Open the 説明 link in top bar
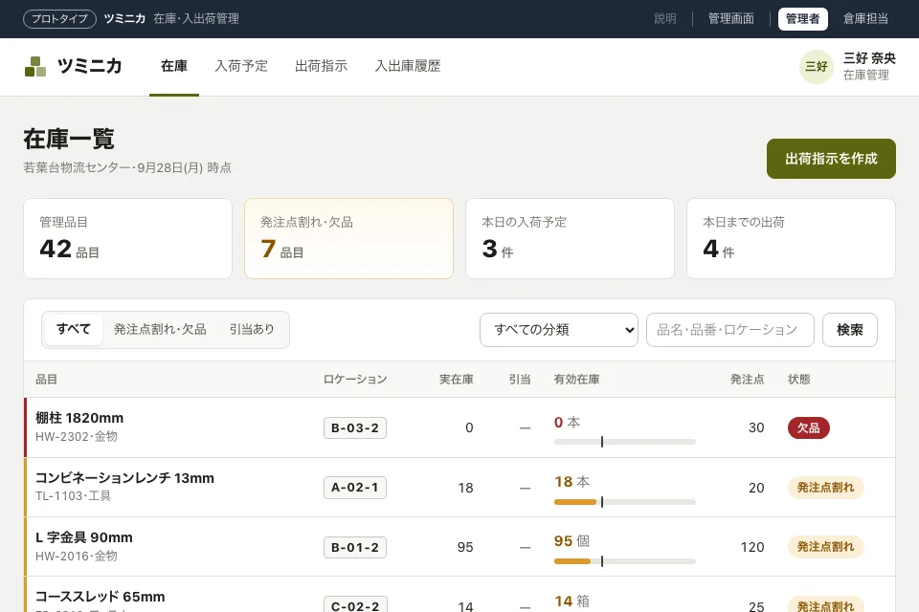Image resolution: width=919 pixels, height=612 pixels. 665,19
